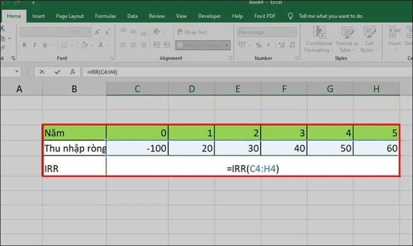Select column C header
Viewport: 413px width, 246px height.
pyautogui.click(x=137, y=89)
